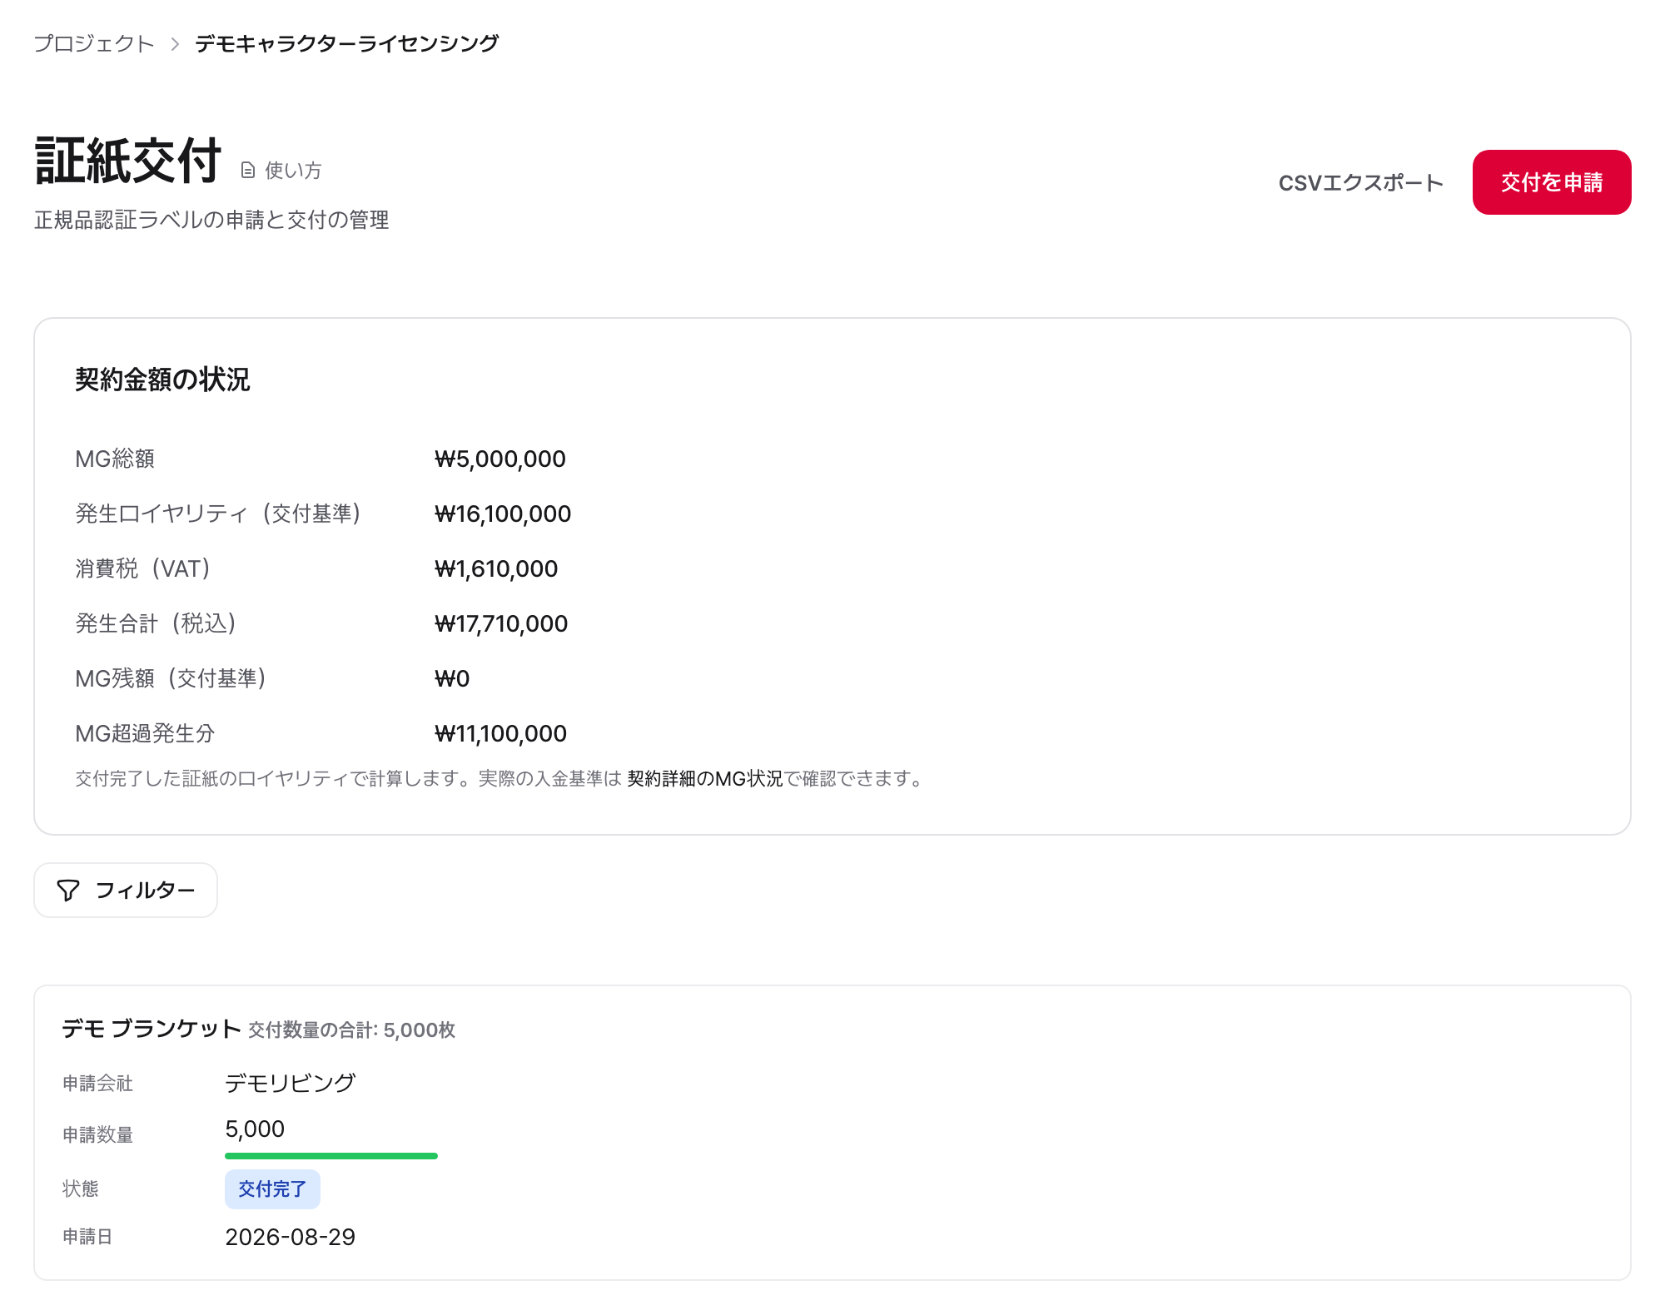Click the 申請会社 field label

98,1084
